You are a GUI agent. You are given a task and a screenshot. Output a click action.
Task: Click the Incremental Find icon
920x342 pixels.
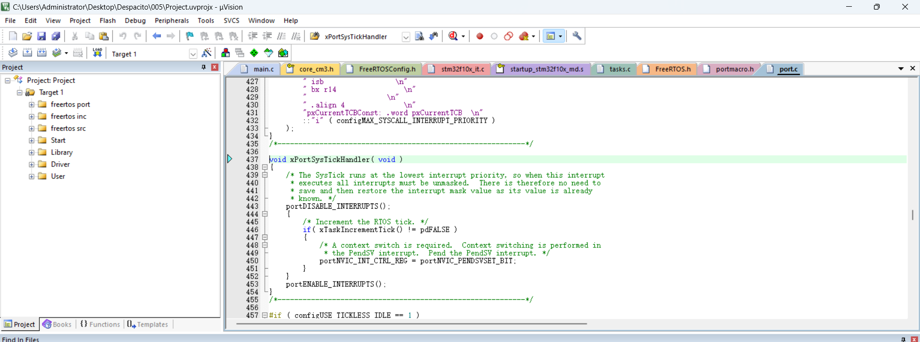(434, 36)
